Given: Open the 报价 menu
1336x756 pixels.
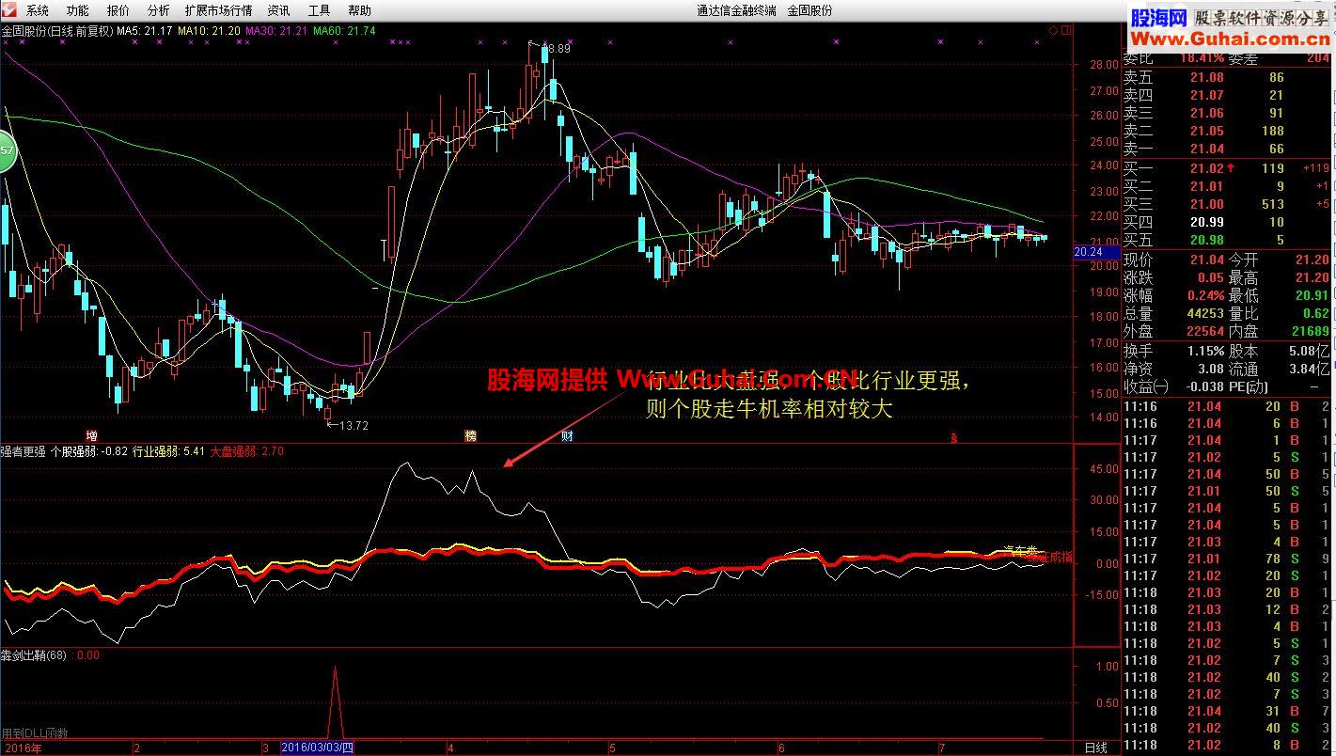Looking at the screenshot, I should coord(118,10).
